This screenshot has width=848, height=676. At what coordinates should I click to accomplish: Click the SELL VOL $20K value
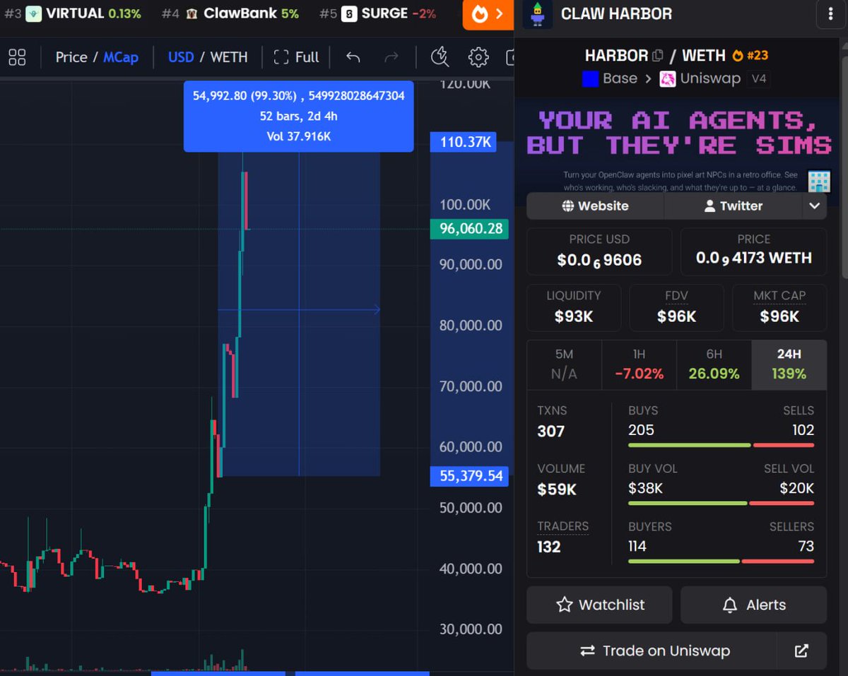pos(797,487)
